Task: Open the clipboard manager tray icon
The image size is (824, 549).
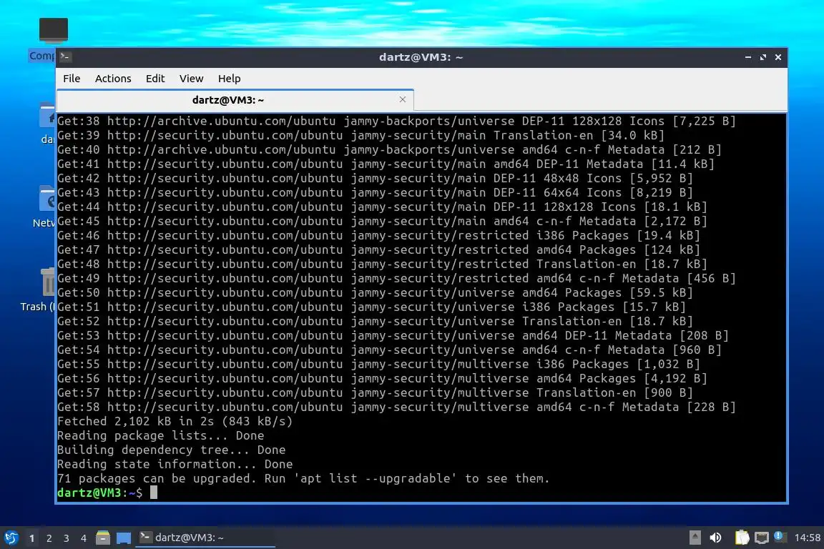Action: click(742, 538)
